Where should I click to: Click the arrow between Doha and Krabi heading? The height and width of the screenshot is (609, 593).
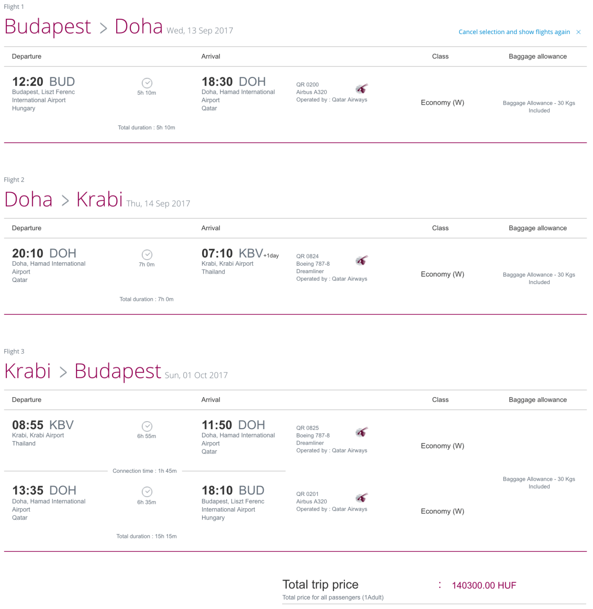tap(65, 201)
